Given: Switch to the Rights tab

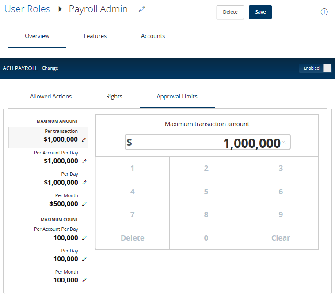Looking at the screenshot, I should pos(114,97).
